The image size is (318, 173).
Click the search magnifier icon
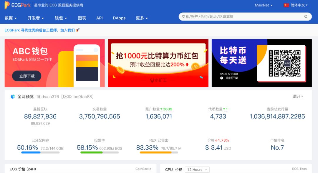pos(306,17)
